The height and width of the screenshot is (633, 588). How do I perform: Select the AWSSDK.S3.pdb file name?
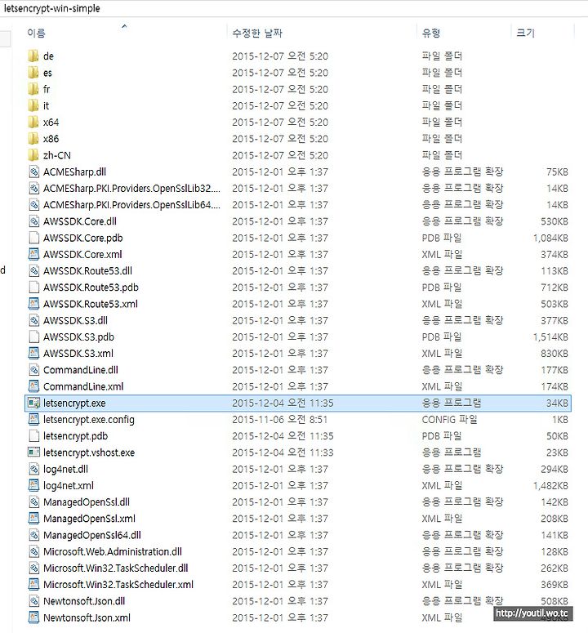[x=78, y=337]
